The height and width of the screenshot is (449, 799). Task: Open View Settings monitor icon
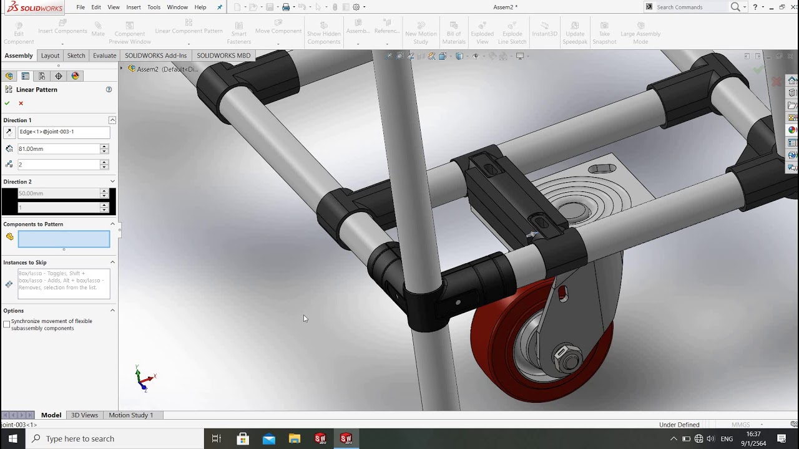coord(520,56)
